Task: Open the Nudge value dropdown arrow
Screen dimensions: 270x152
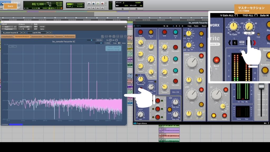Action: (x=83, y=6)
